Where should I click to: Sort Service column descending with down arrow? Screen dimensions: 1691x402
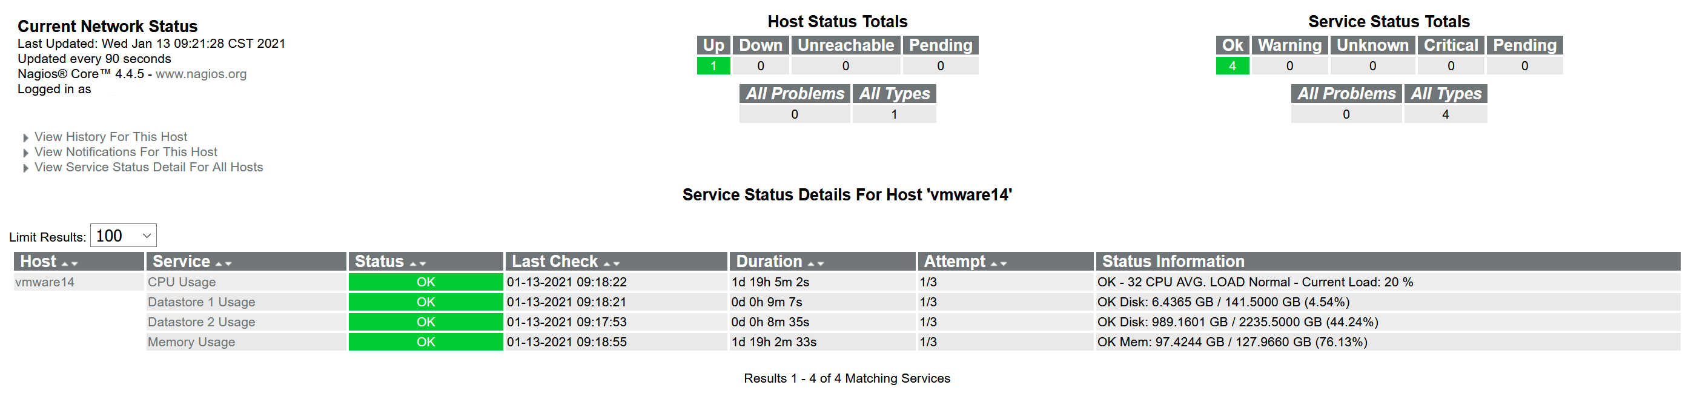[x=228, y=263]
